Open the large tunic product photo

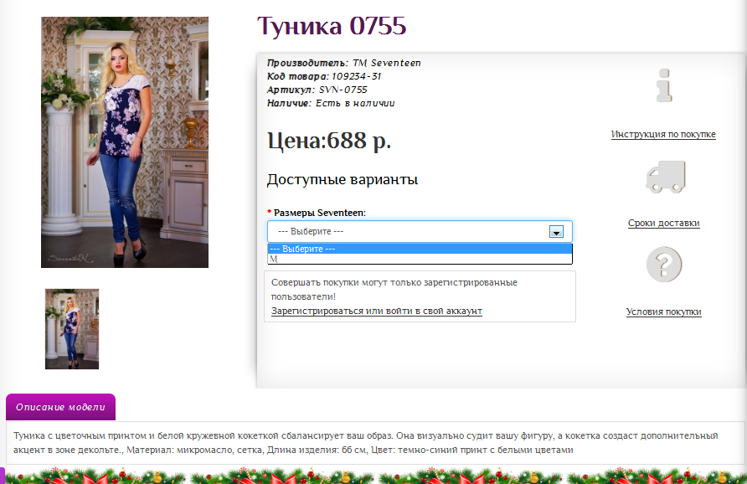pos(125,142)
